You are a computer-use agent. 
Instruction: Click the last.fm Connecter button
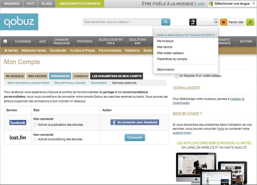[135, 137]
